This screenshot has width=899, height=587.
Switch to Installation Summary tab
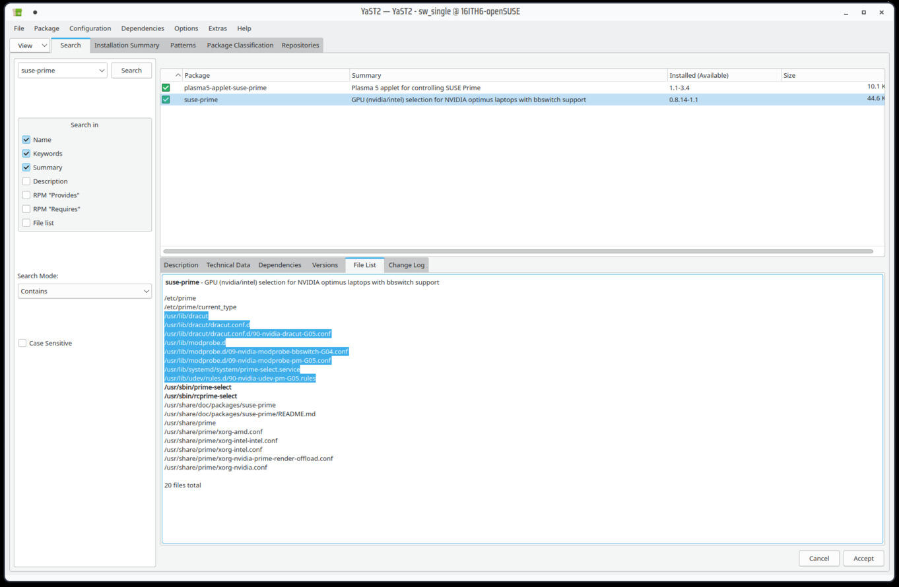pyautogui.click(x=127, y=46)
